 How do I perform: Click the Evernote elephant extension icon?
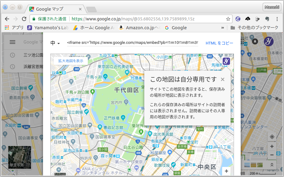267,19
